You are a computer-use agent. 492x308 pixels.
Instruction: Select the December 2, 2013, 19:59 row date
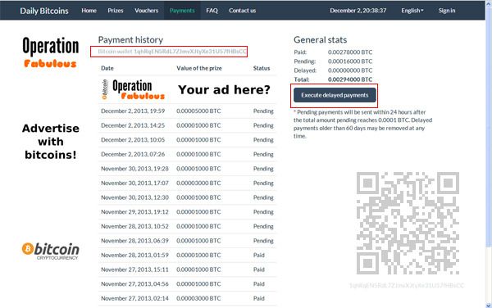133,111
